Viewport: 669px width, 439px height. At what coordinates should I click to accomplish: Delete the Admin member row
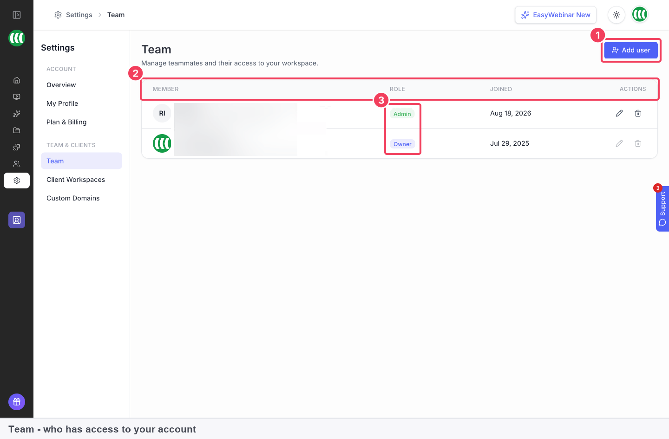[x=638, y=113]
